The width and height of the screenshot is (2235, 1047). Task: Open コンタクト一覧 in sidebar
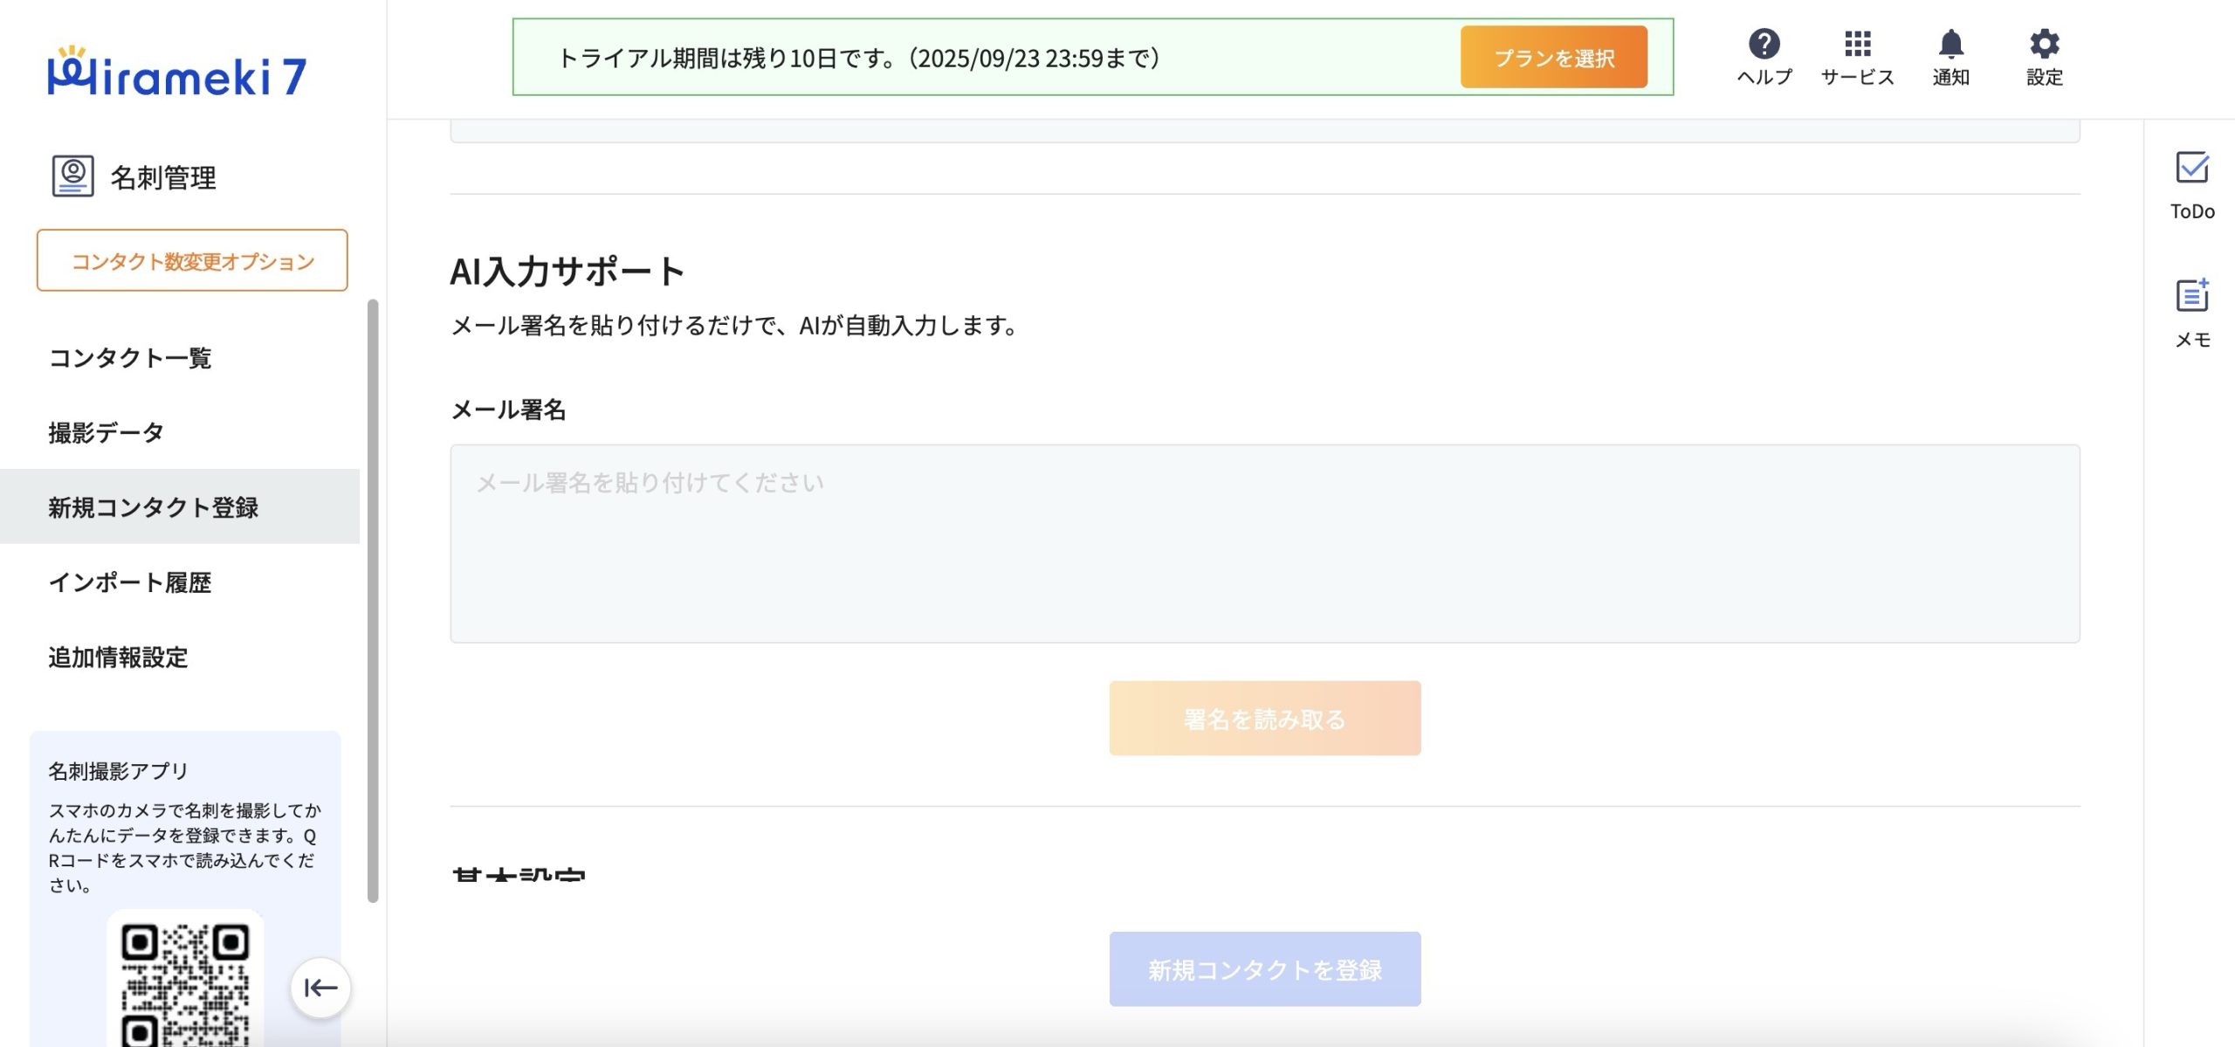pos(130,358)
